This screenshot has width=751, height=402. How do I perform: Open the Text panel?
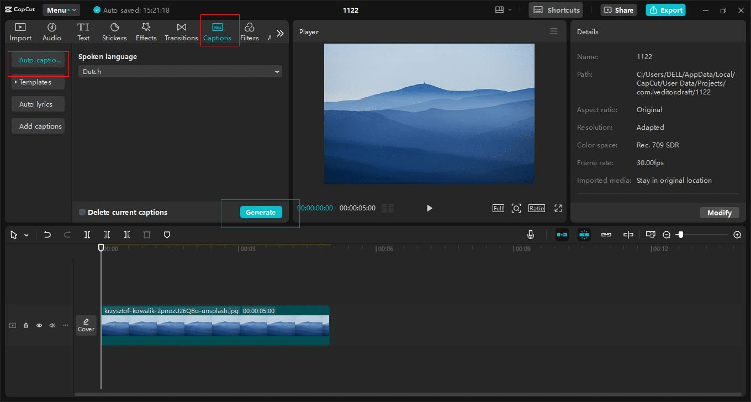tap(83, 31)
